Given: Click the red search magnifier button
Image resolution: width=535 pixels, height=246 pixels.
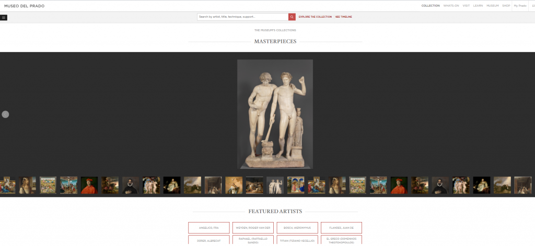Looking at the screenshot, I should (292, 17).
